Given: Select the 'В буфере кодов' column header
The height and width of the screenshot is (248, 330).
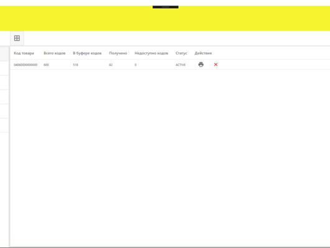Looking at the screenshot, I should coord(87,53).
